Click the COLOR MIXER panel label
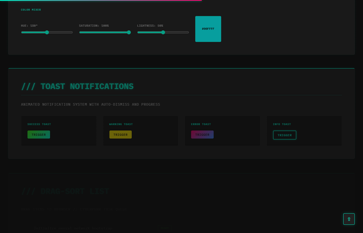 click(31, 10)
